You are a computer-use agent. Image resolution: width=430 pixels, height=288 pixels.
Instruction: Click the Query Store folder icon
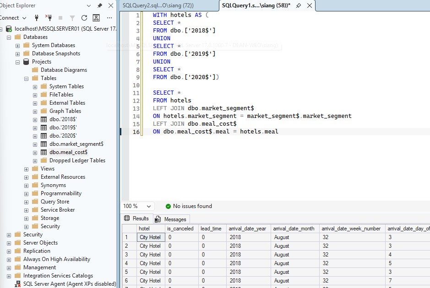(x=35, y=202)
